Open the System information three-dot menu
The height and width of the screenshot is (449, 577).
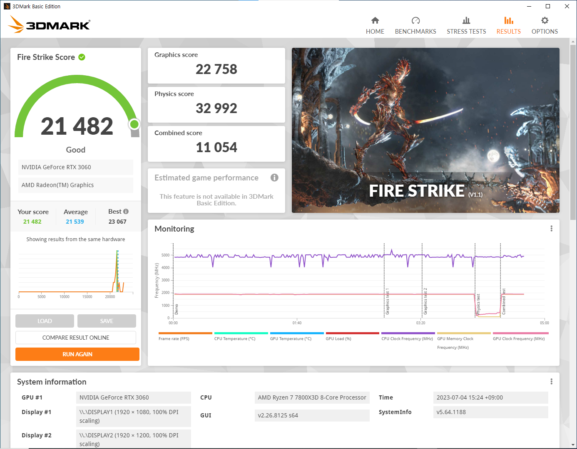click(552, 382)
